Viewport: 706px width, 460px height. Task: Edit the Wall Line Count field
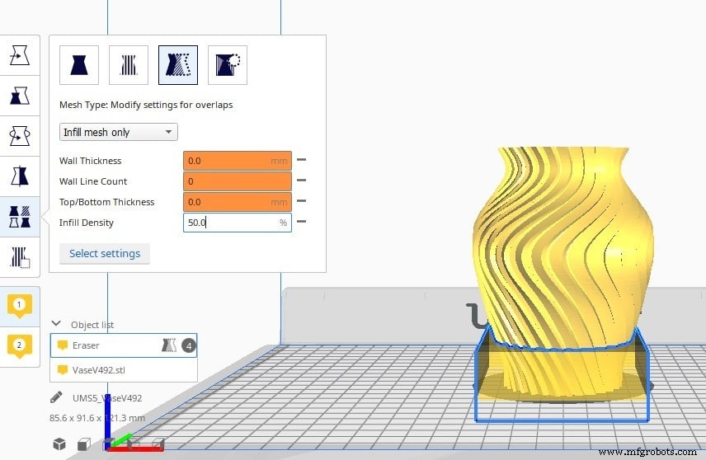point(238,181)
